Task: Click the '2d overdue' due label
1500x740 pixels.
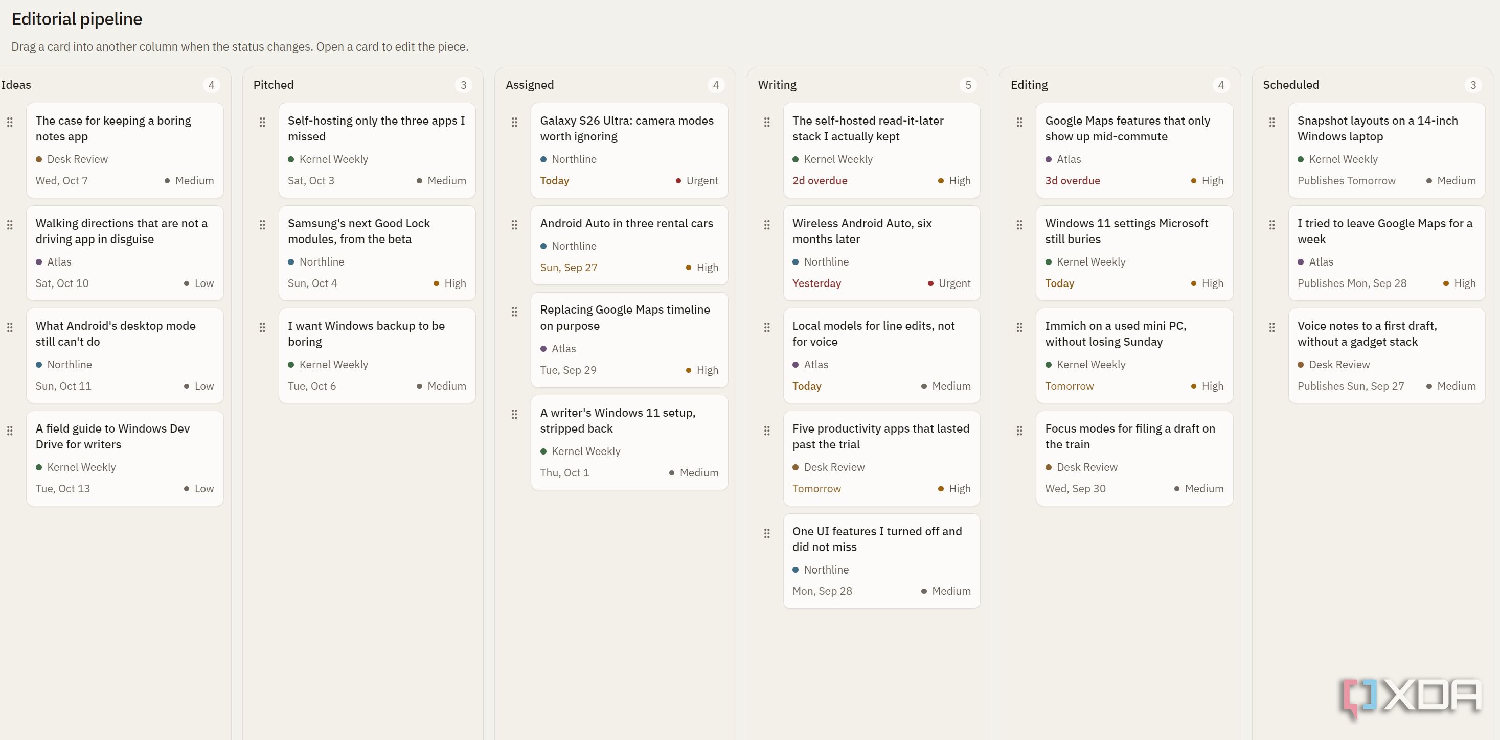Action: [x=820, y=181]
